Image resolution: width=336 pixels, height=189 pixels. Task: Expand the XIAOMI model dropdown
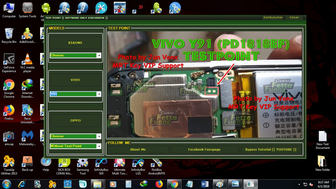[x=99, y=55]
